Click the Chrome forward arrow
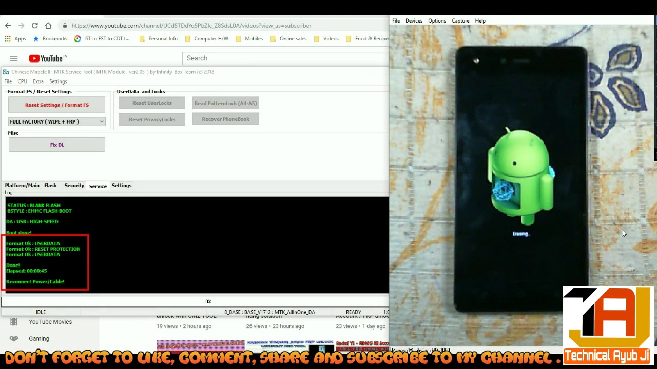Viewport: 657px width, 369px height. tap(21, 25)
